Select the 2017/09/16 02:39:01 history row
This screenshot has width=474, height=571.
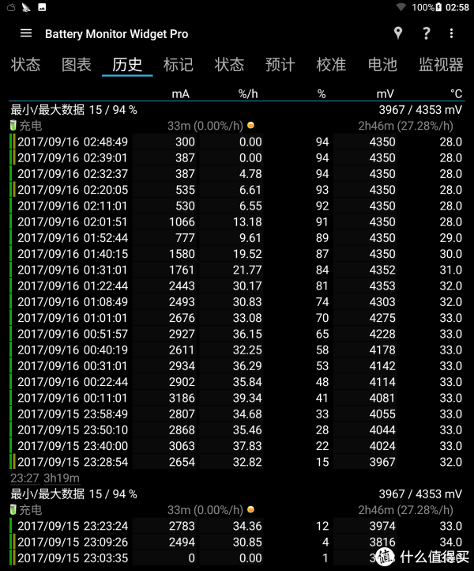click(236, 157)
